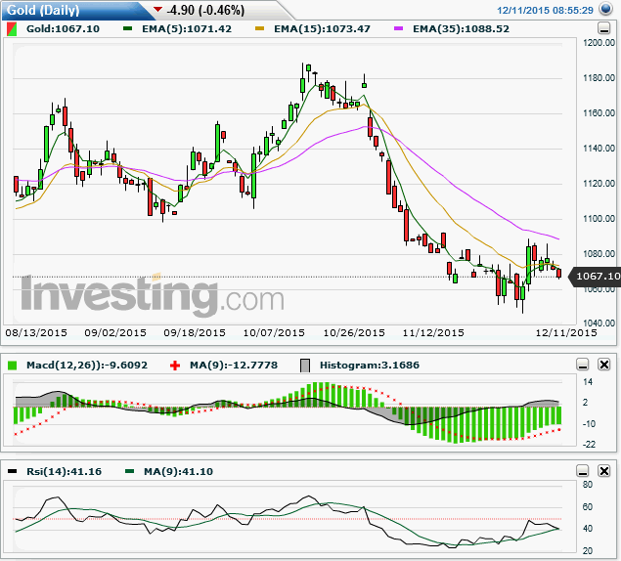Click the 10/26/2015 date axis label
This screenshot has width=621, height=561.
354,333
